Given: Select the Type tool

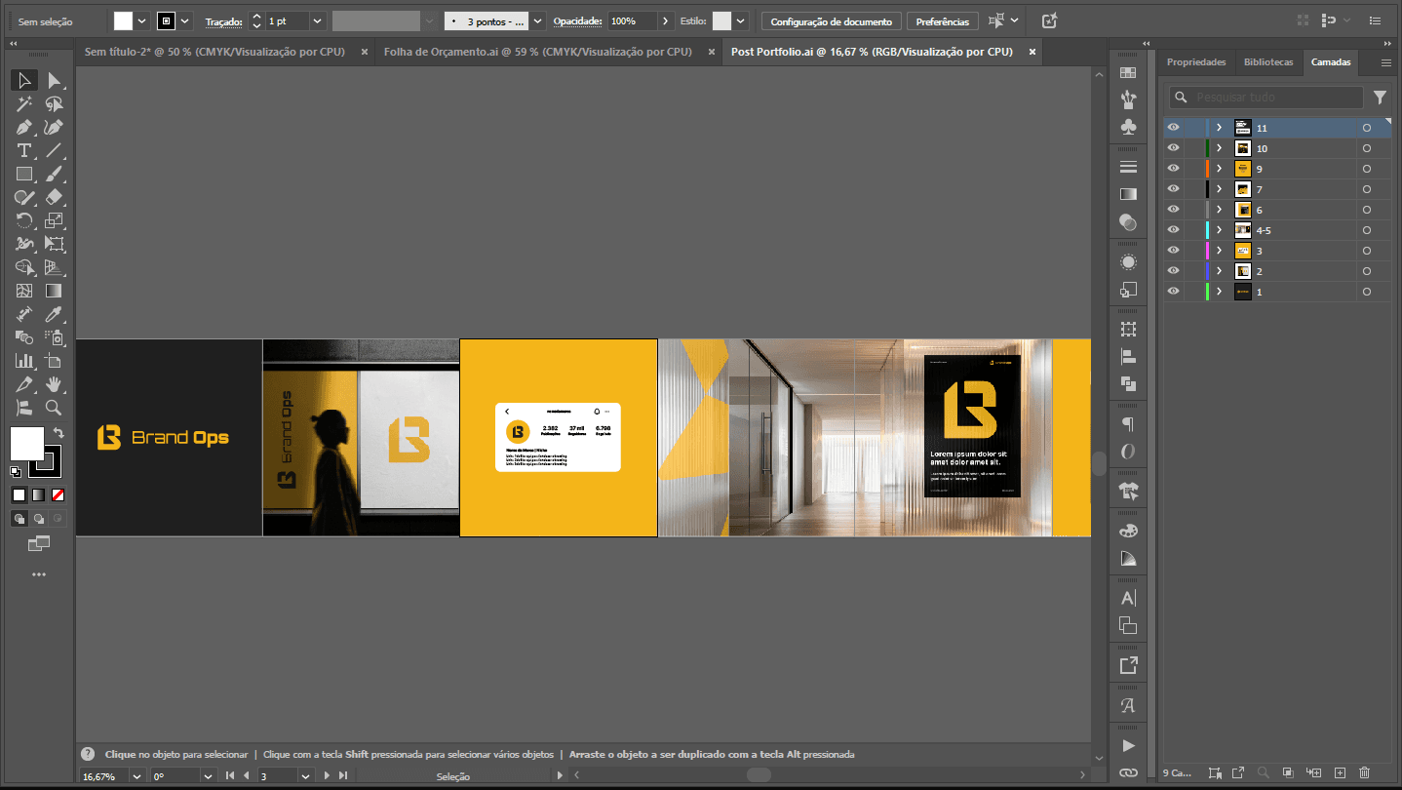Looking at the screenshot, I should click(24, 150).
